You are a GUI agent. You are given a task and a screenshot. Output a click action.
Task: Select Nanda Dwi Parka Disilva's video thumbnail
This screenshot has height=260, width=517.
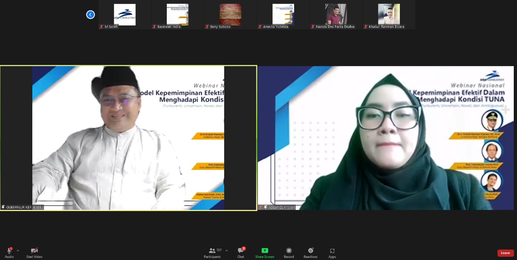pos(336,15)
